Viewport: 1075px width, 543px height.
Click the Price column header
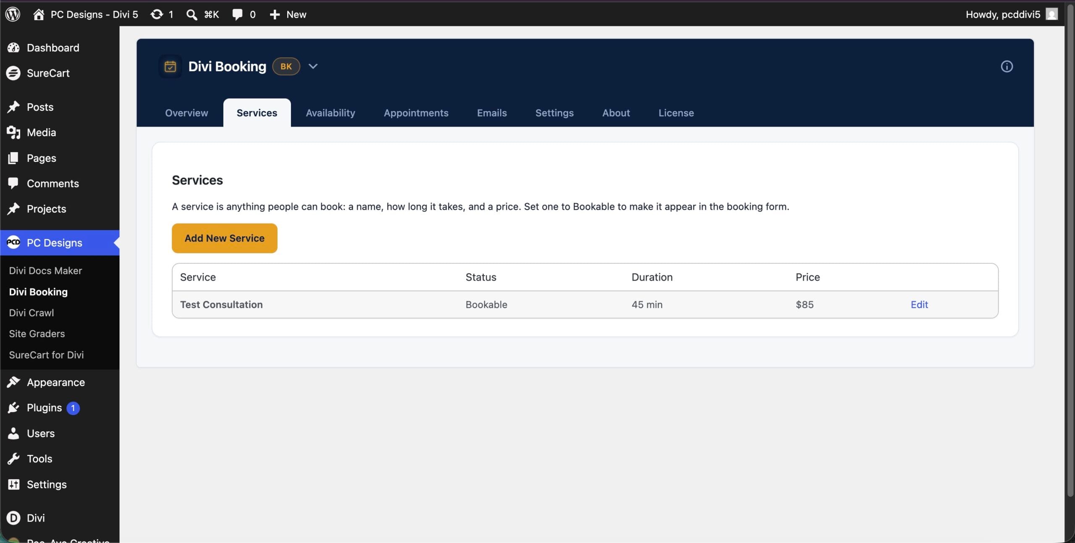pos(808,277)
